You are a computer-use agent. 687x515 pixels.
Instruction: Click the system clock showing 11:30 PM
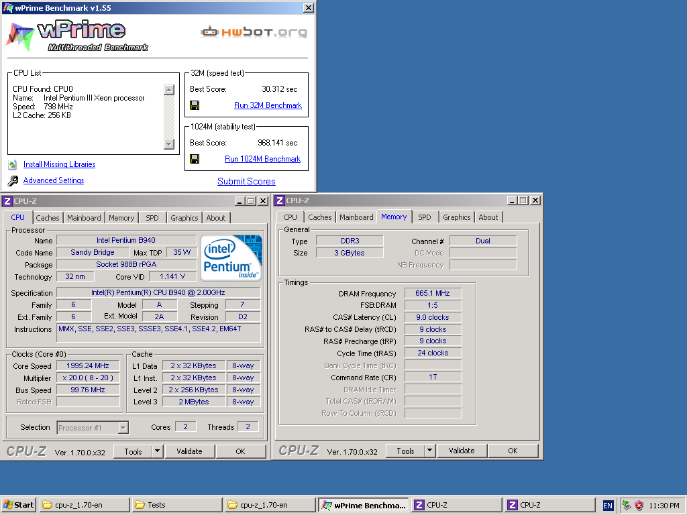tap(664, 506)
